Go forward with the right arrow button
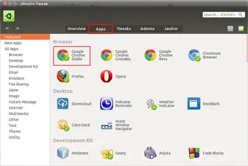 17,28
